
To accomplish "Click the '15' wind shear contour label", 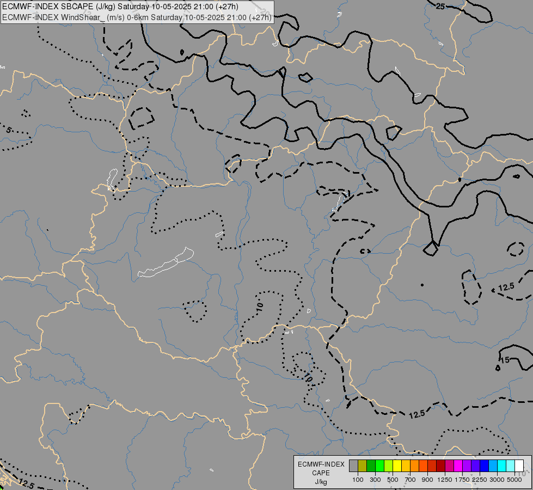I will coord(505,360).
